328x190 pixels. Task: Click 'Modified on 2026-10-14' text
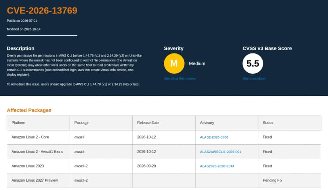(24, 29)
